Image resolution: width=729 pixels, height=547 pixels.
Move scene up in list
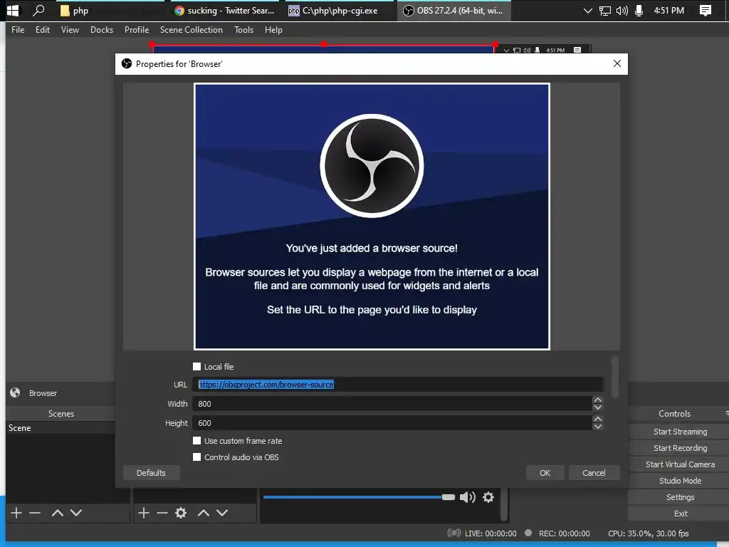pyautogui.click(x=58, y=513)
